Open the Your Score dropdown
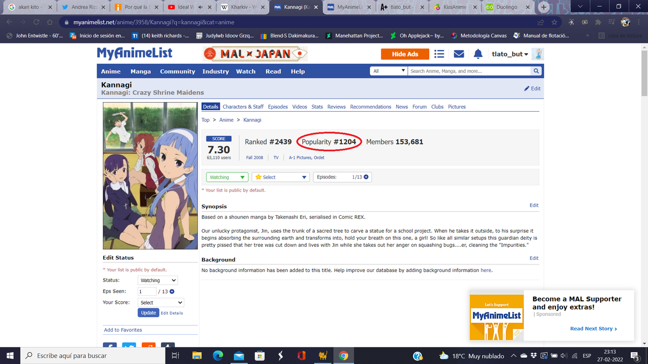 (160, 302)
